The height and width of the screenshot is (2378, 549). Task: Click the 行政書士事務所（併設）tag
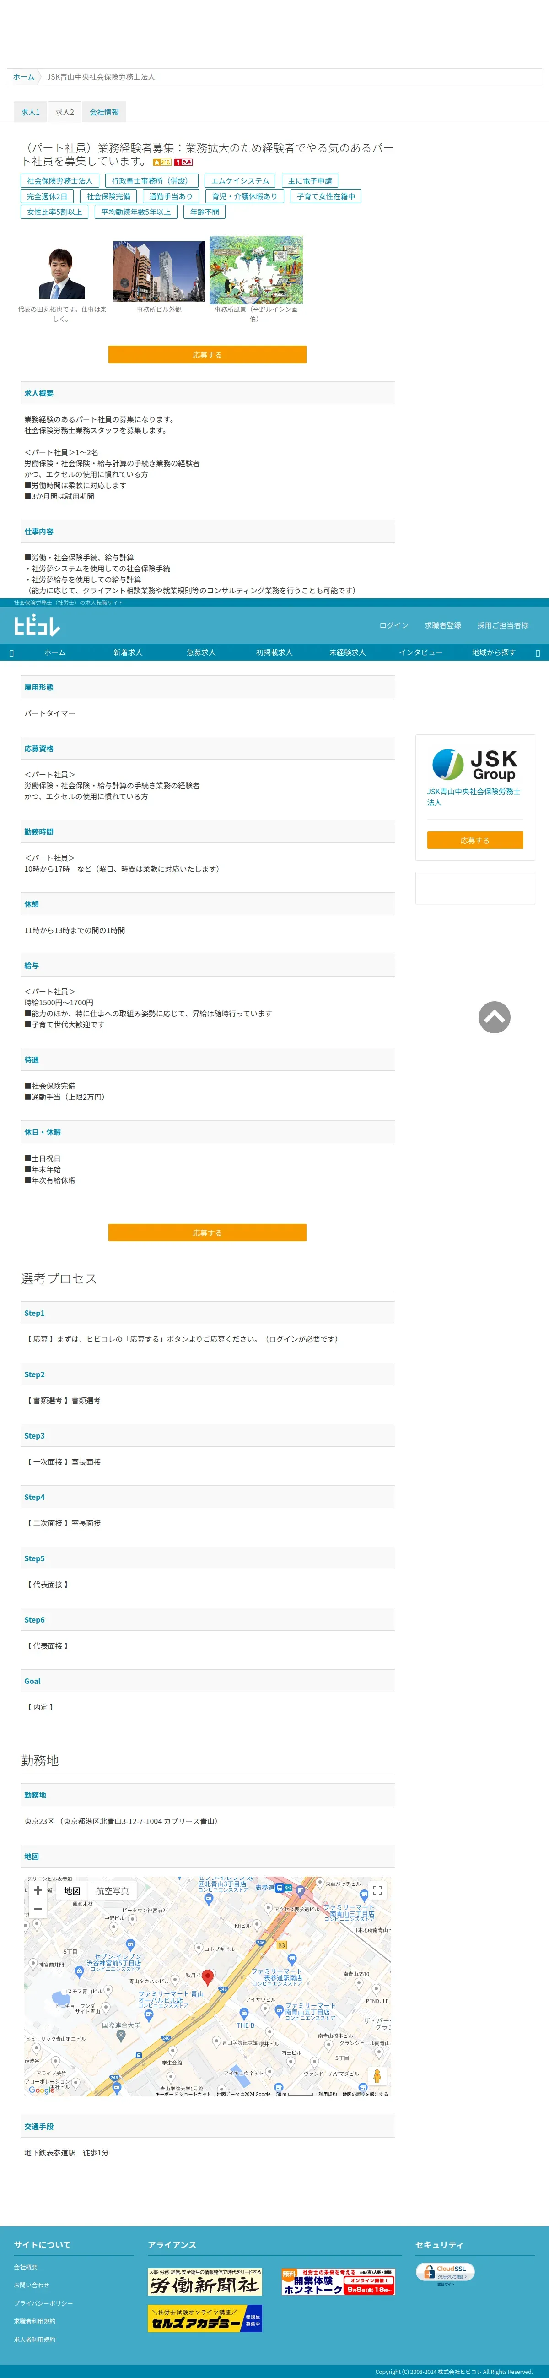pos(151,181)
